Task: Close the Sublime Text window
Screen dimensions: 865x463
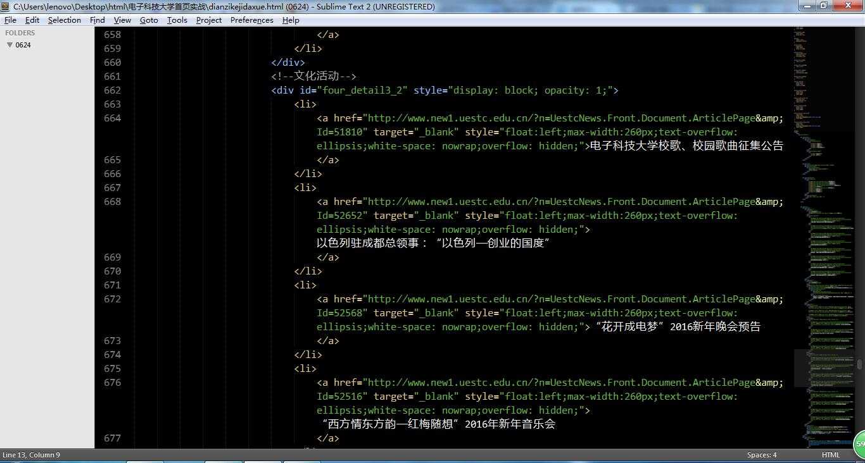Action: tap(847, 6)
